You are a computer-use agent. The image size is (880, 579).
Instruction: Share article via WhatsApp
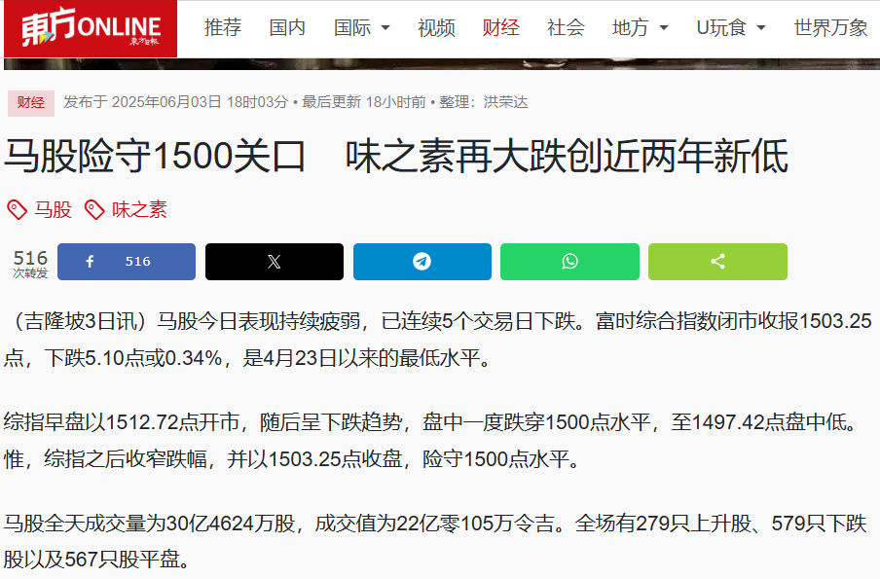(x=569, y=262)
